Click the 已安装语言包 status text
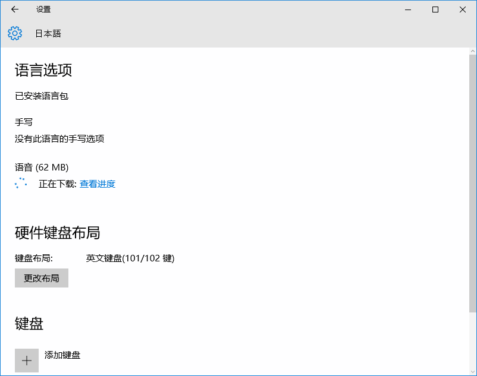The width and height of the screenshot is (477, 376). click(x=42, y=96)
